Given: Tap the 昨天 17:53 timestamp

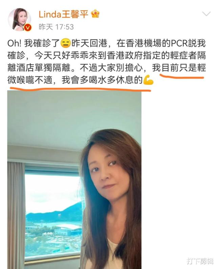Looking at the screenshot, I should 56,27.
